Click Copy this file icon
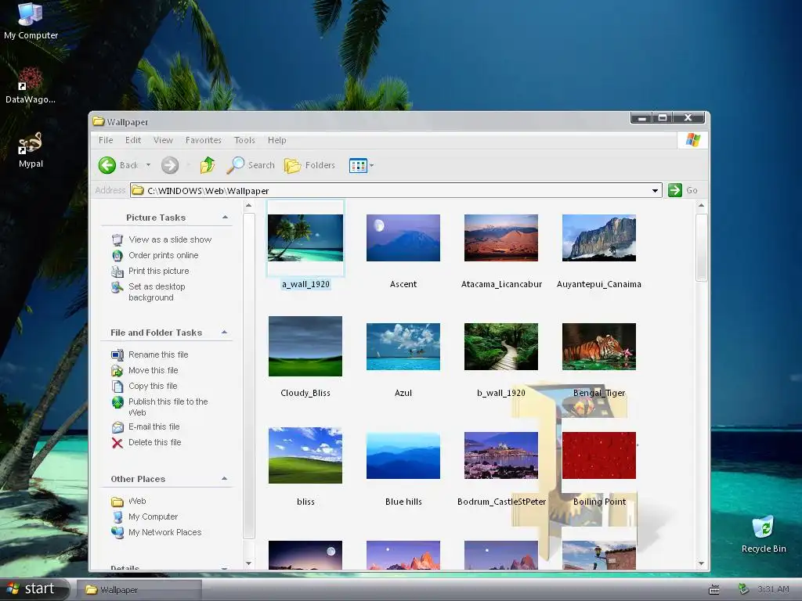Screen dimensions: 802x601 117,387
